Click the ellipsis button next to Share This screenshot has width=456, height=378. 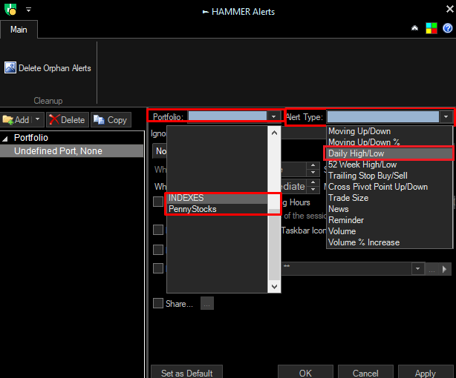pyautogui.click(x=207, y=303)
